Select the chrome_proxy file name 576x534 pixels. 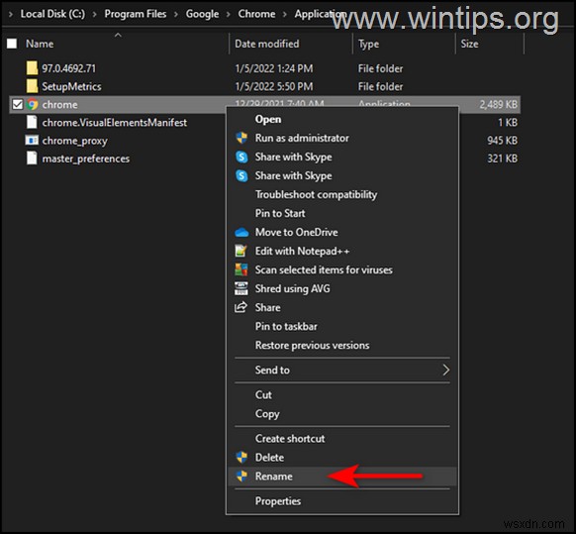coord(74,141)
